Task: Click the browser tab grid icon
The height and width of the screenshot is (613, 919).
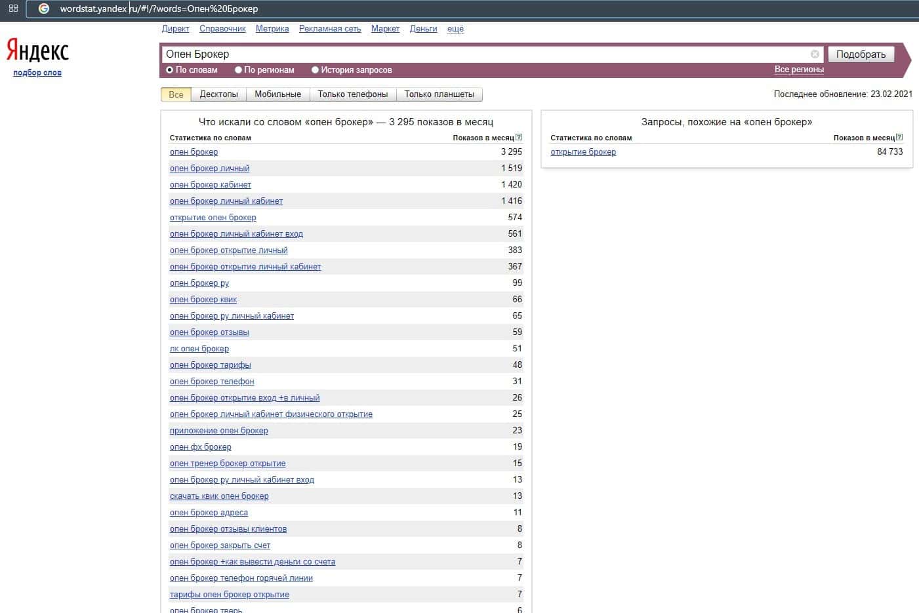Action: coord(13,9)
